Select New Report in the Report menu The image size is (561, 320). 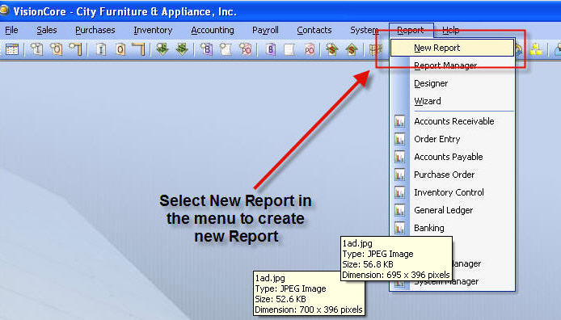click(452, 48)
